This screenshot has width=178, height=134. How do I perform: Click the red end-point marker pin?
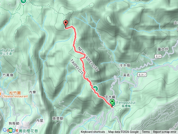[x=66, y=23]
